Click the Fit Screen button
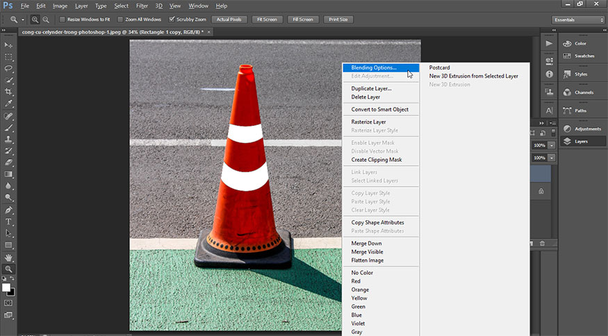608x336 pixels. (265, 19)
